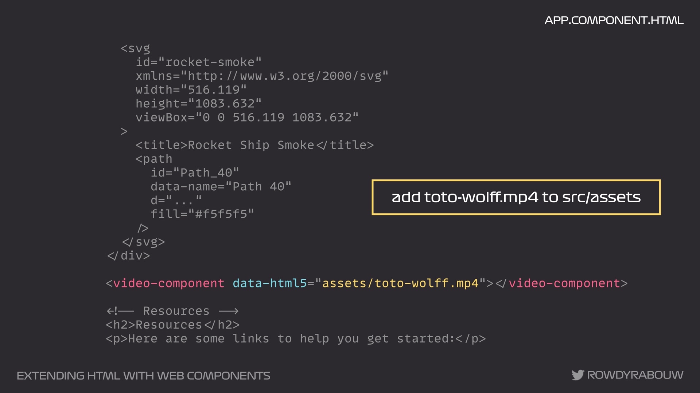Click the opening video-component tag name

click(x=168, y=283)
